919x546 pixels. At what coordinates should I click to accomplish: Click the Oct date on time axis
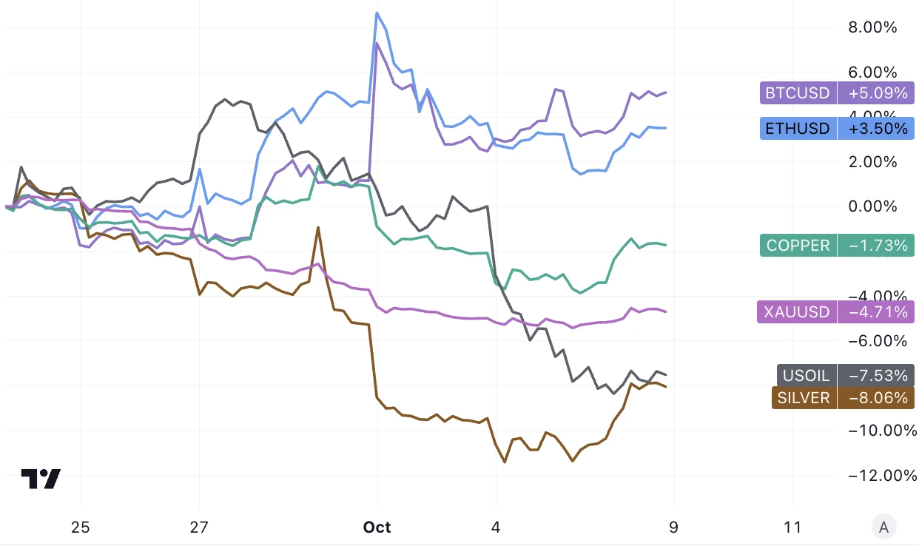377,528
